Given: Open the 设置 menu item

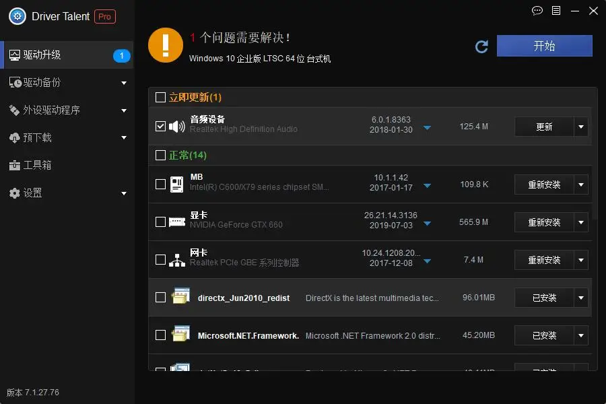Looking at the screenshot, I should pos(67,193).
